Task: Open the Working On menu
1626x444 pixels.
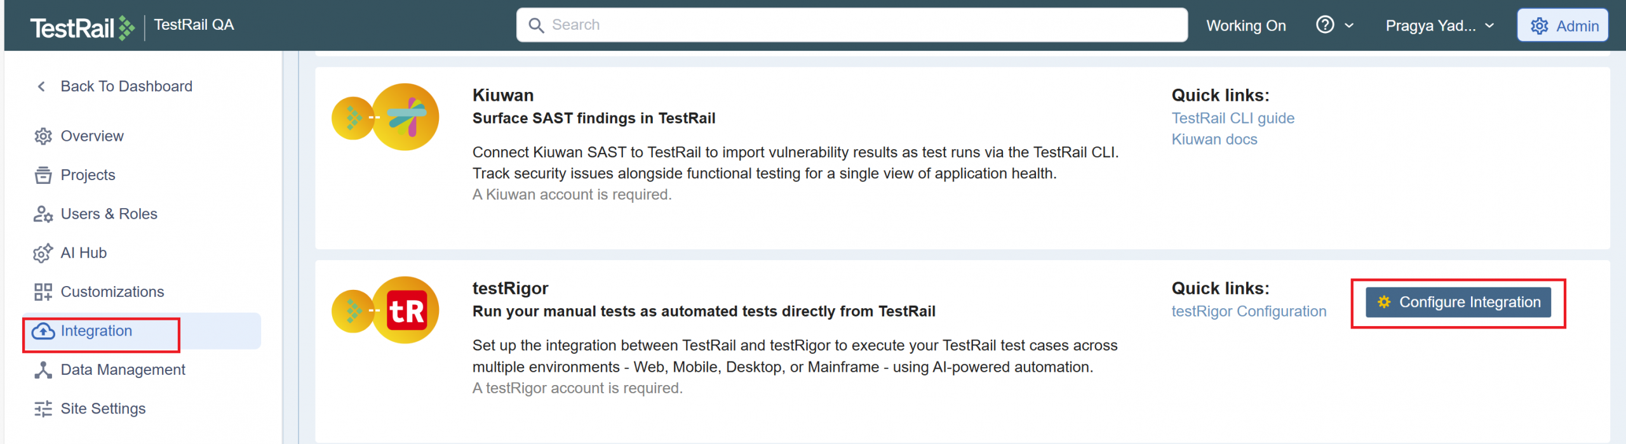Action: click(1246, 25)
